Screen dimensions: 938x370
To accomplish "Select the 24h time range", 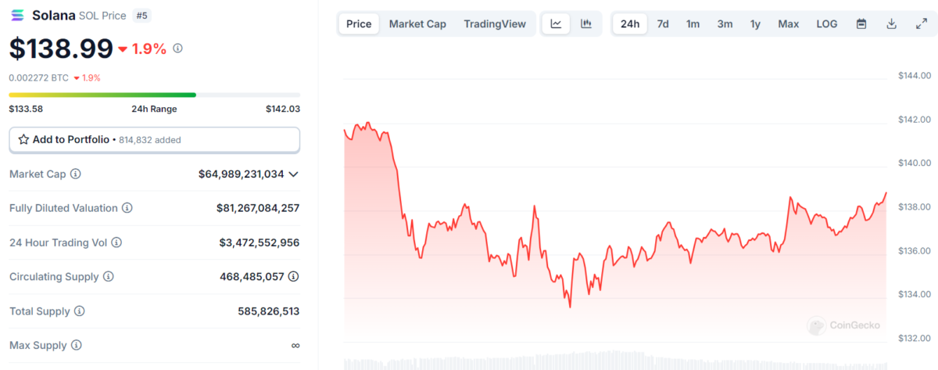I will 630,24.
